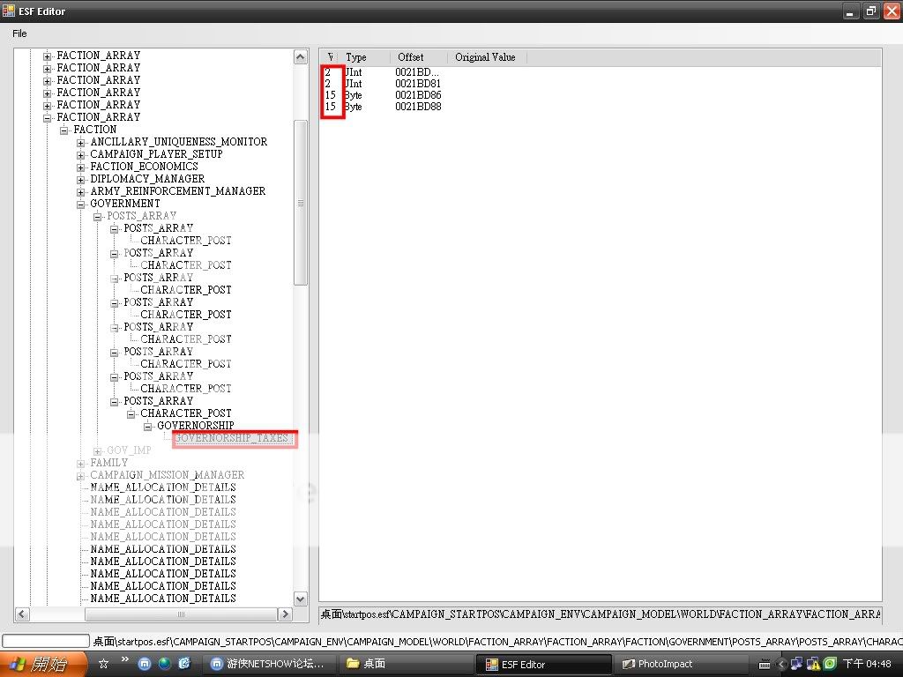This screenshot has width=903, height=677.
Task: Select the DIPLOMACY_MANAGER tree item
Action: [x=146, y=179]
